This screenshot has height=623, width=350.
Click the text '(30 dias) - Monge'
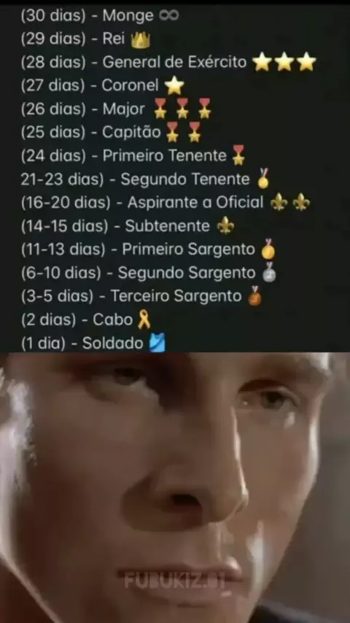[87, 16]
